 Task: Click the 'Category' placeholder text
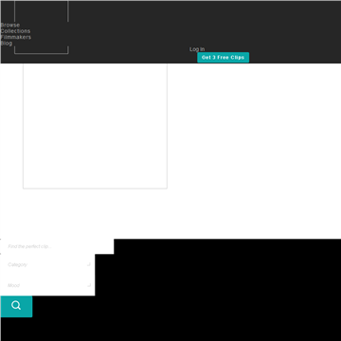point(17,264)
